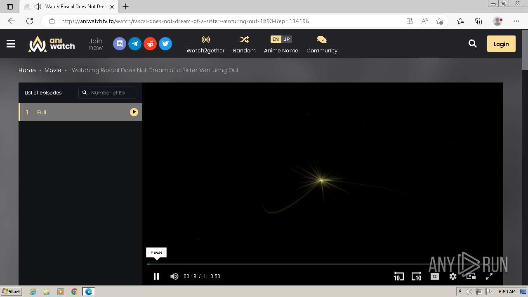Open a new browser tab

(x=126, y=7)
